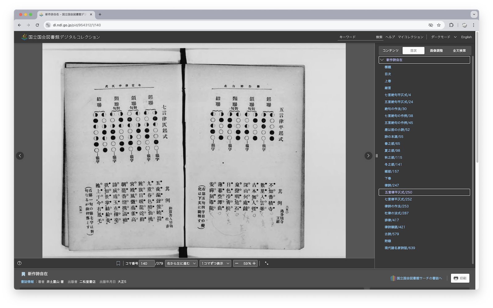This screenshot has height=308, width=493.
Task: Zoom in with the plus button
Action: tap(254, 263)
